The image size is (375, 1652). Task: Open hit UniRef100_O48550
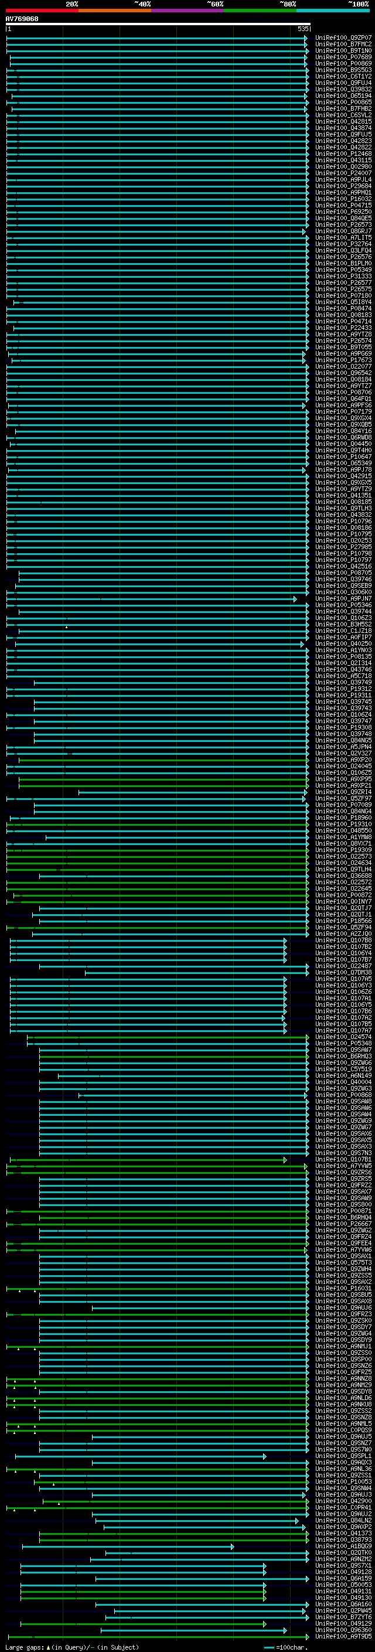pyautogui.click(x=343, y=830)
